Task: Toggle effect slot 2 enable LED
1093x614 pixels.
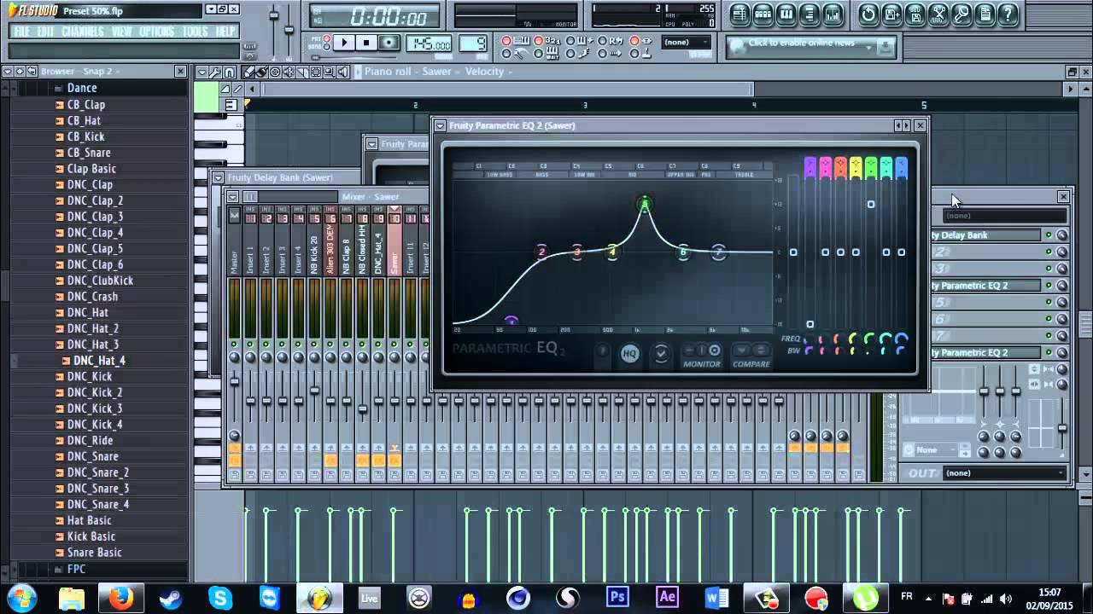Action: click(1049, 252)
